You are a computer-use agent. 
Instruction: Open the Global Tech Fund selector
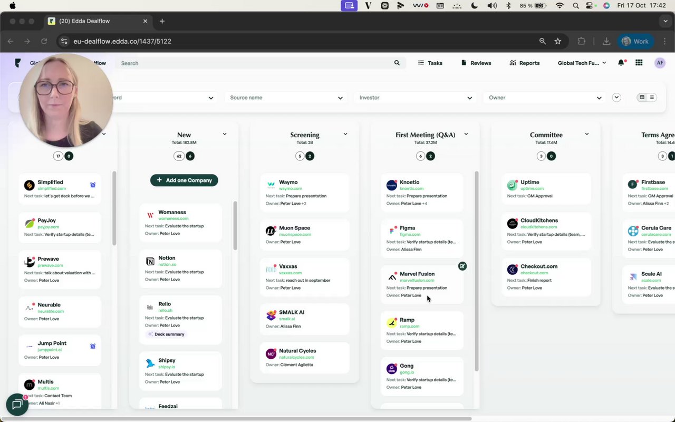click(x=582, y=63)
